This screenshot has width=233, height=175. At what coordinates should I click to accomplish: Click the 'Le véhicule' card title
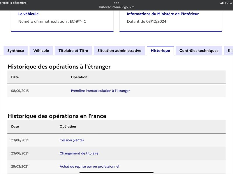[x=28, y=14]
